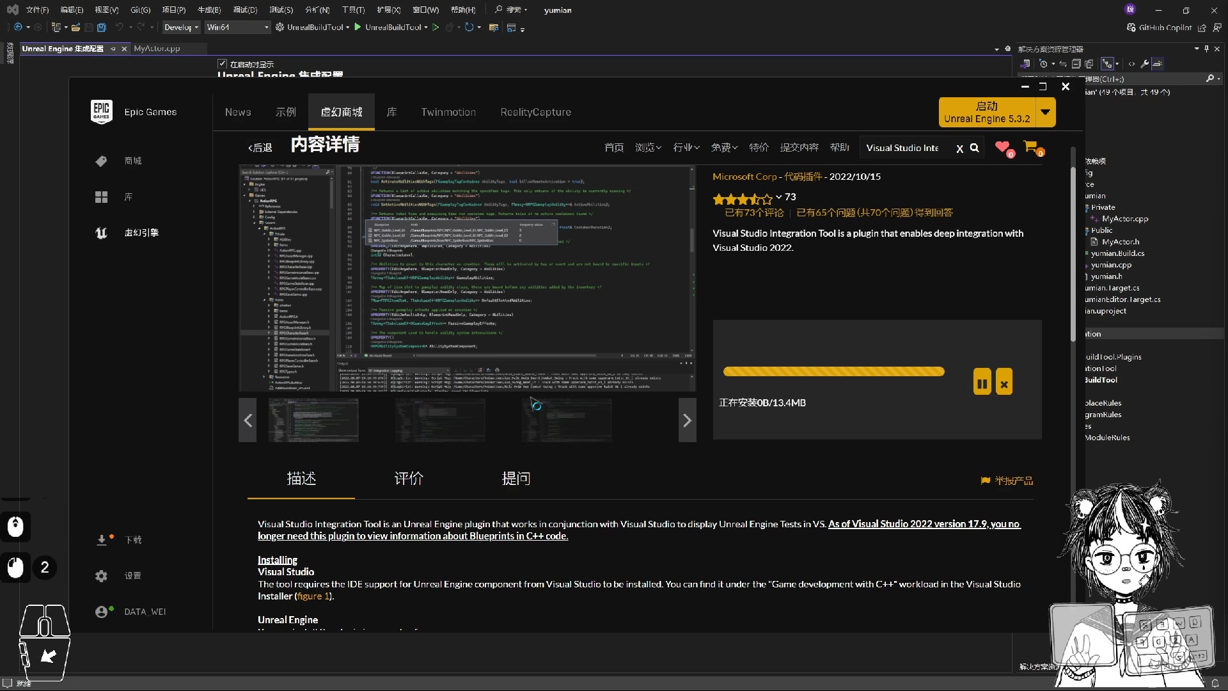
Task: Start debugging with green play UnrealBuildTool
Action: coord(358,28)
